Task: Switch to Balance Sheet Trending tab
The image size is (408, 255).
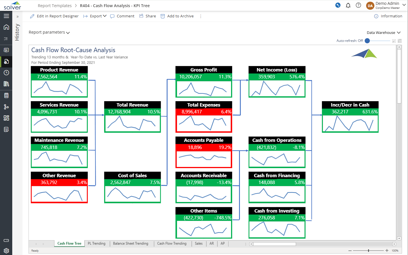Action: pos(130,244)
